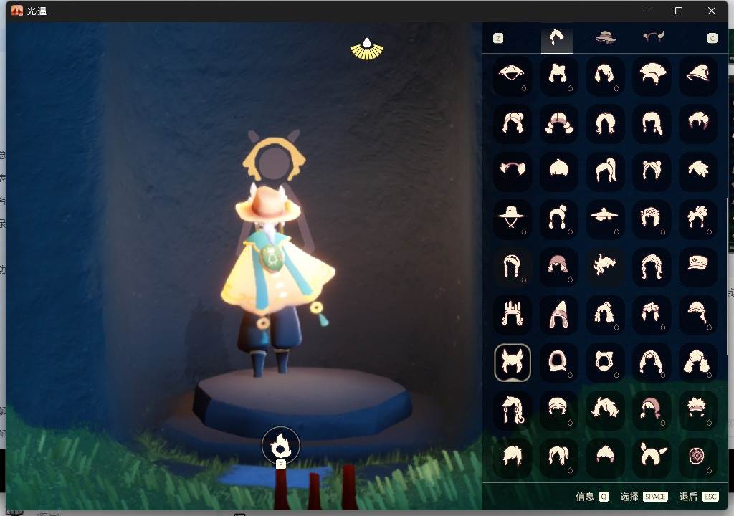Confirm choice with 选择 SPACE

pos(644,497)
